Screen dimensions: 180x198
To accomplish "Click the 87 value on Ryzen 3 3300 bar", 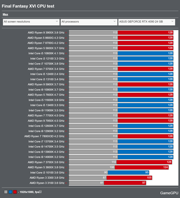I will [104, 178].
